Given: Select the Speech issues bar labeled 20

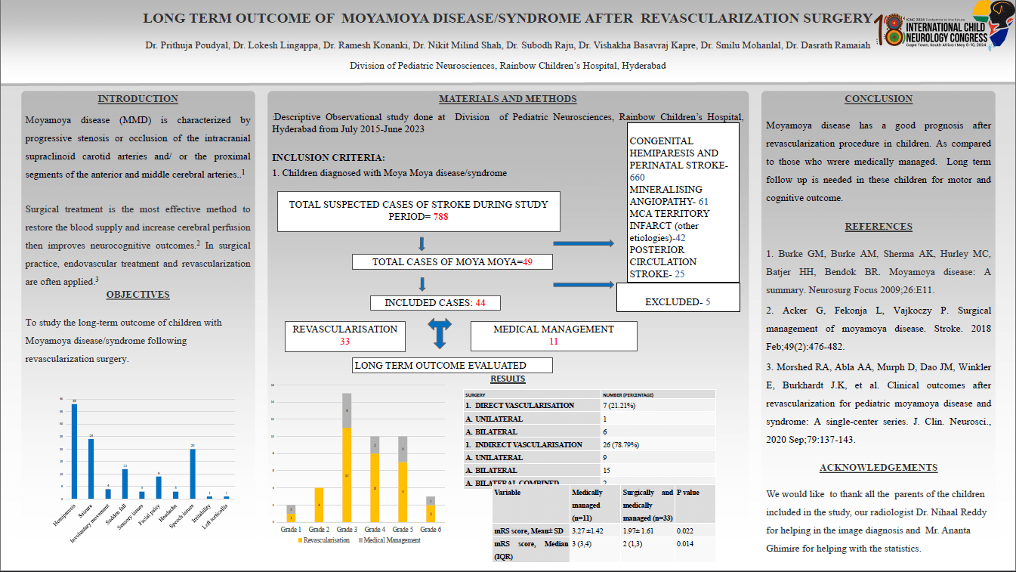Looking at the screenshot, I should 193,474.
